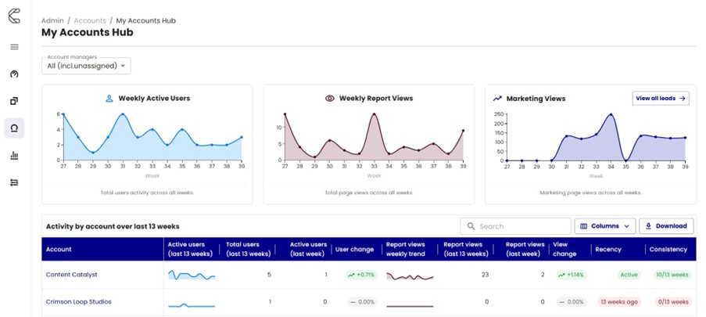Open the Columns dropdown

coord(604,226)
